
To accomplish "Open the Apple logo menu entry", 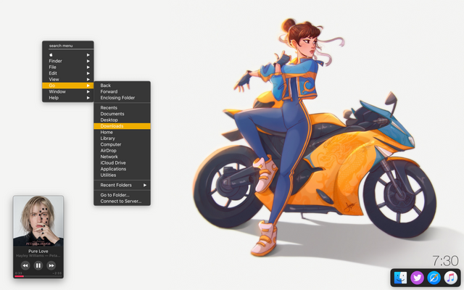I will 67,55.
